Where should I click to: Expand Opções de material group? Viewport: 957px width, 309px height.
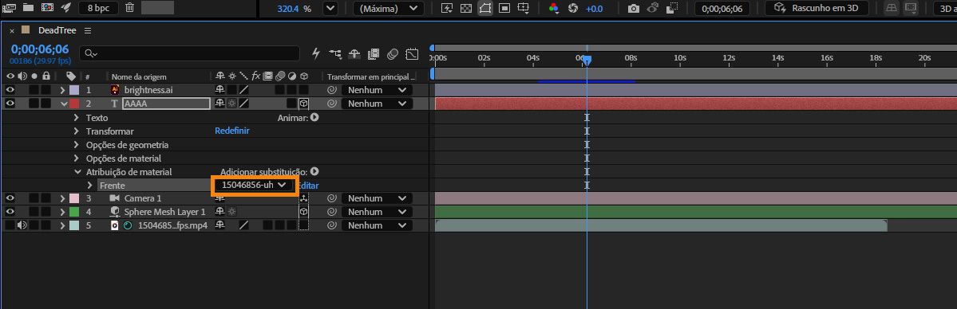click(x=77, y=158)
